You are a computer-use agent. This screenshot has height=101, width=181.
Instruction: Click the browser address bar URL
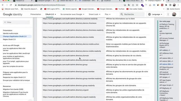41,5
